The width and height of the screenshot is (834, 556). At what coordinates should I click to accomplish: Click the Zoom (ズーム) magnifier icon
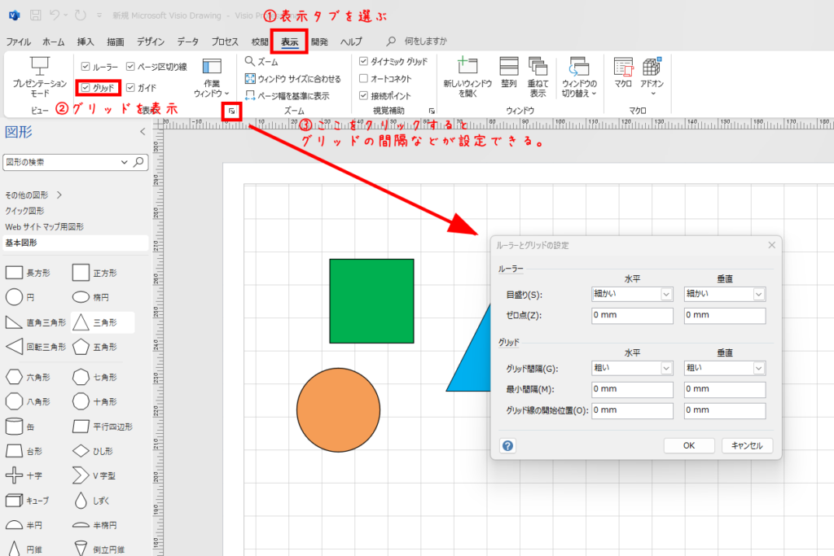pos(250,62)
